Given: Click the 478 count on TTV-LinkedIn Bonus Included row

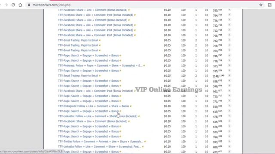Looking at the screenshot, I should pos(217,117).
